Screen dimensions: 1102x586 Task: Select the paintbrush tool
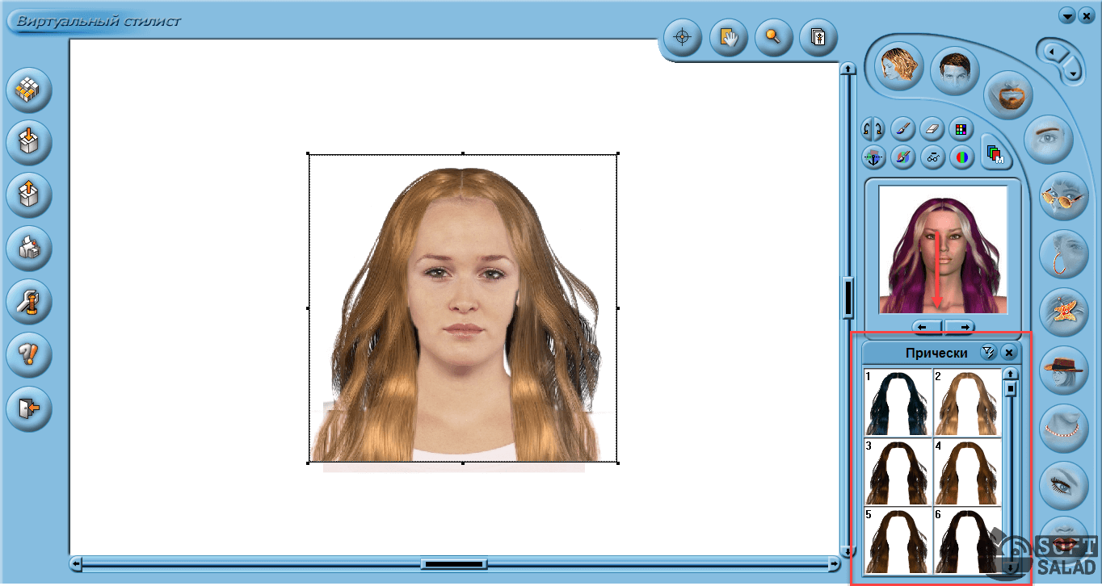(x=903, y=128)
